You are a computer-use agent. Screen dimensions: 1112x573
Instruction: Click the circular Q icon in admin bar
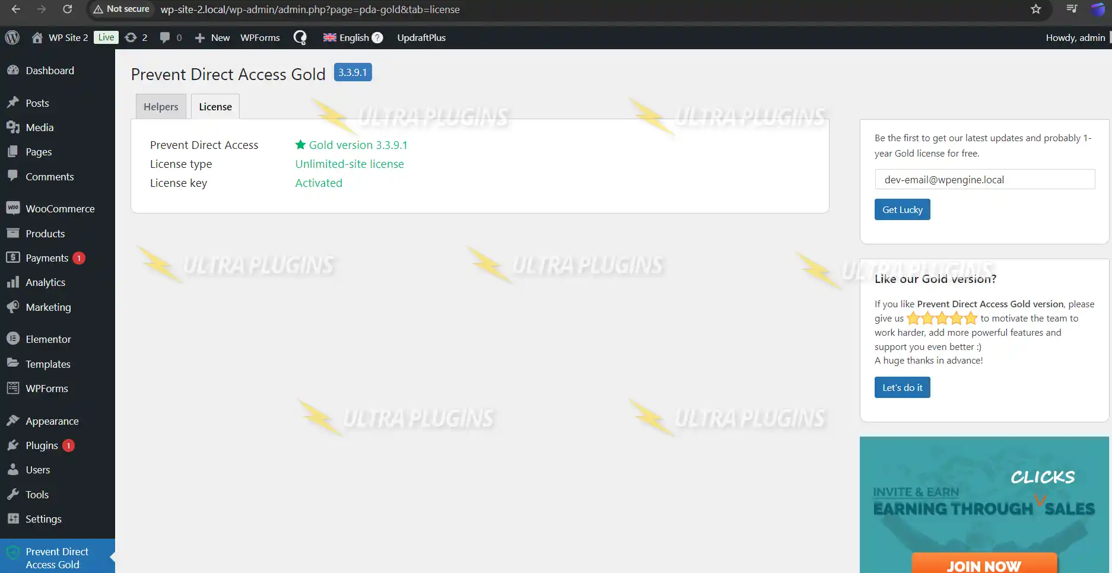click(300, 37)
